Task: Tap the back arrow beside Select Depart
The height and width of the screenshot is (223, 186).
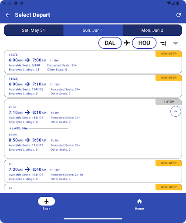Action: (7, 15)
